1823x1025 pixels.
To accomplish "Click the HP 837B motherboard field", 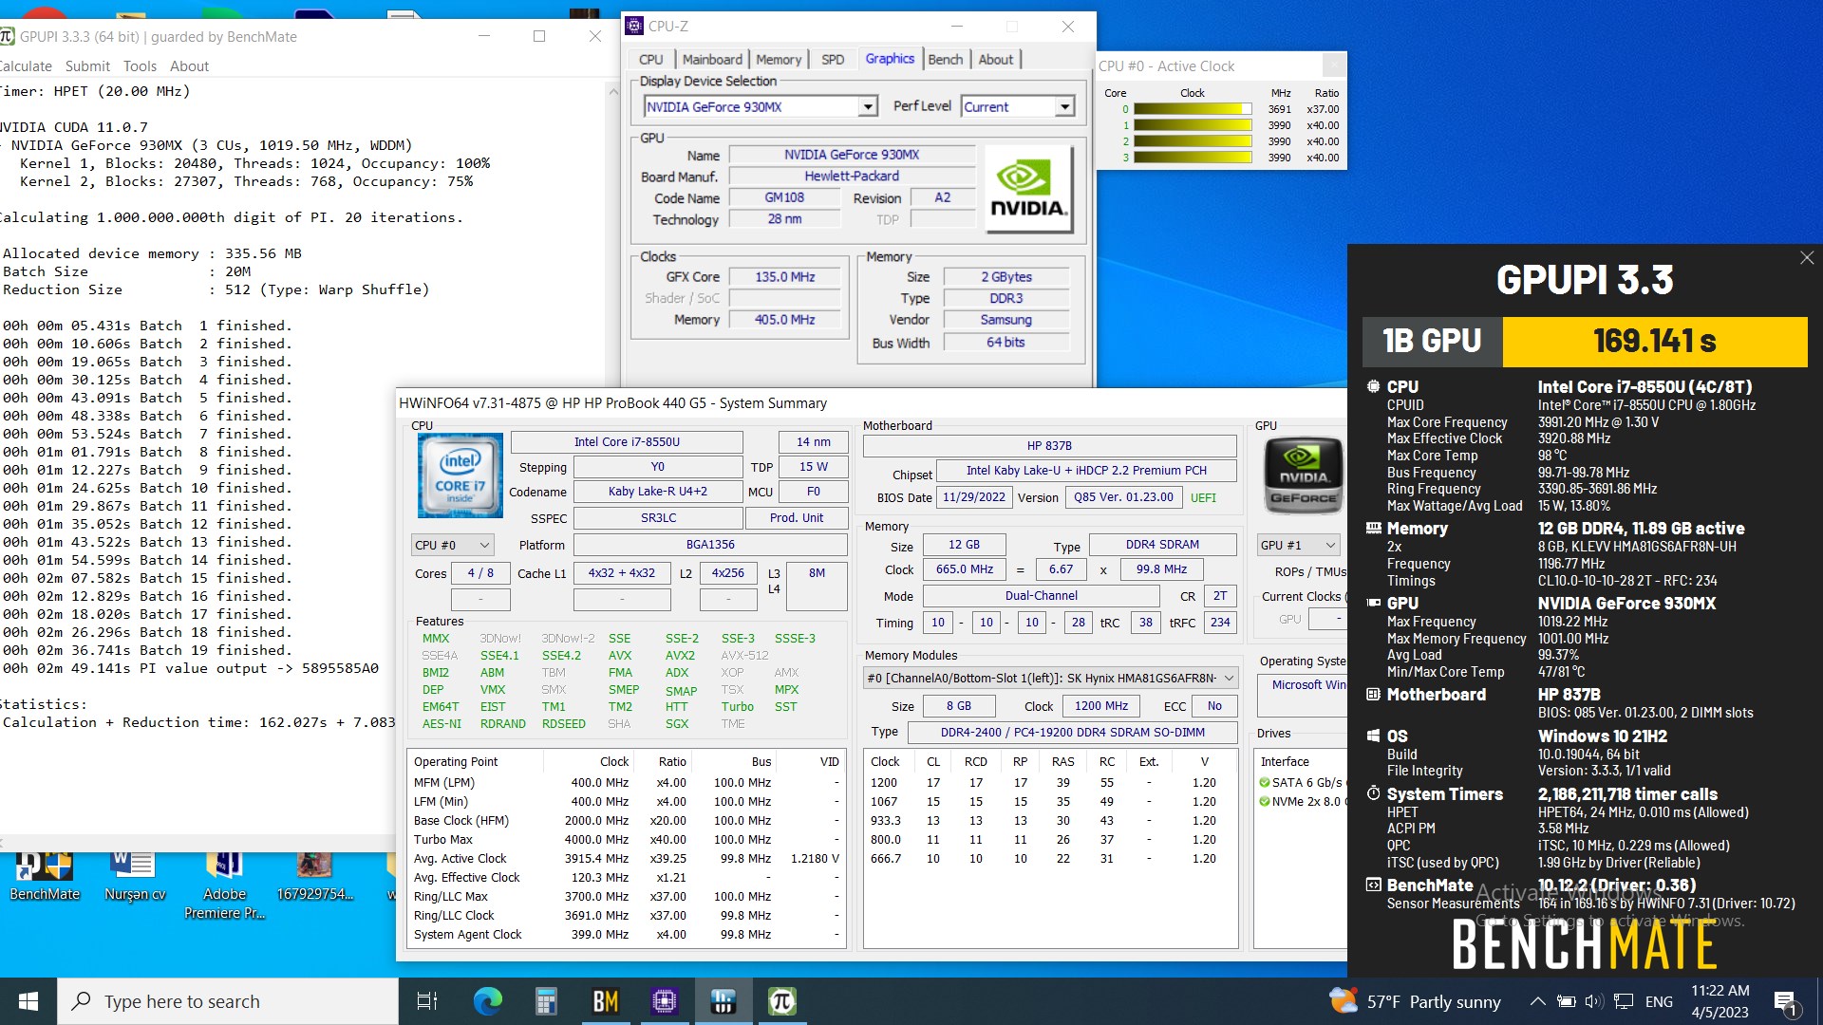I will [1049, 445].
